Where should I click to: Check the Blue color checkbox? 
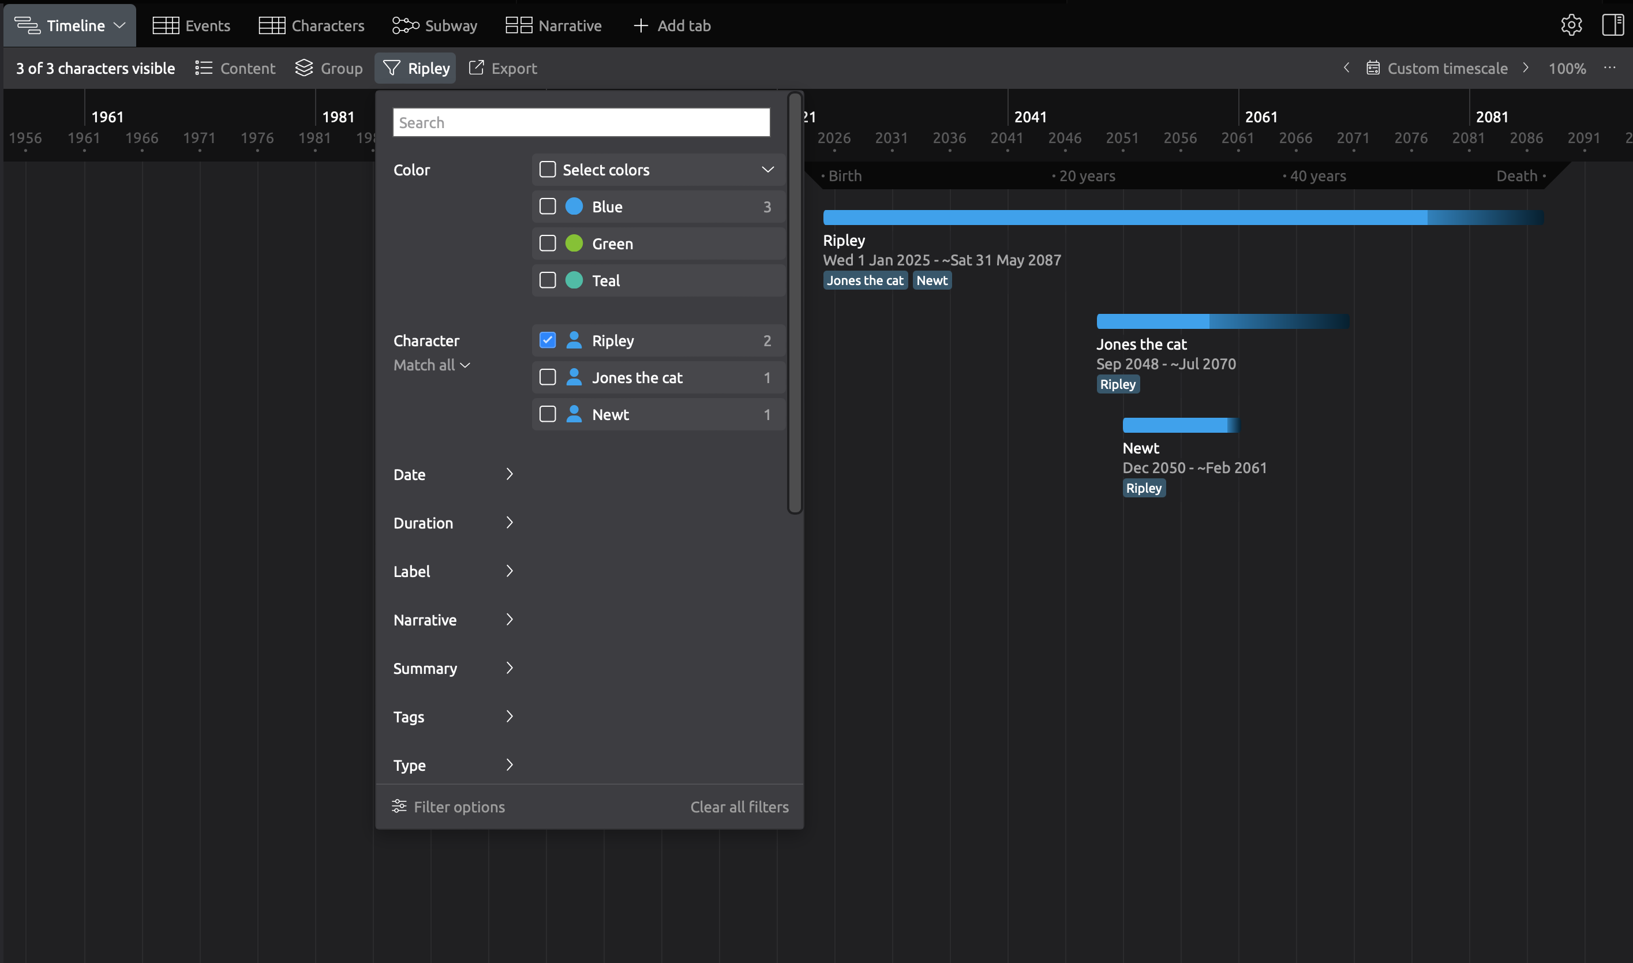(548, 207)
